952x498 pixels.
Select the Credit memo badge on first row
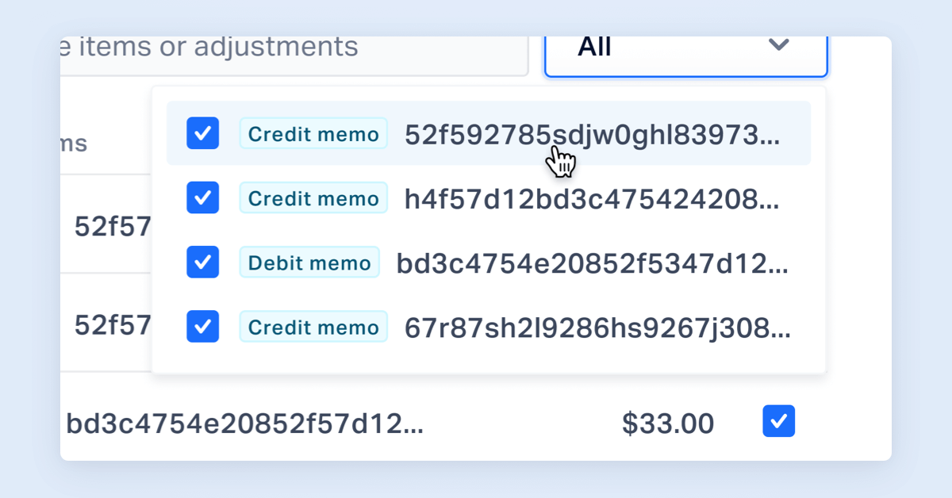click(x=313, y=133)
